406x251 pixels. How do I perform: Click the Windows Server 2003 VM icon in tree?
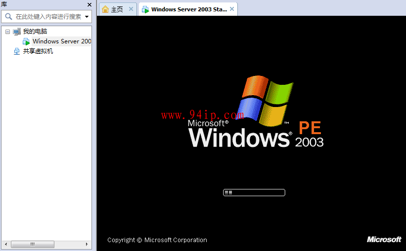pyautogui.click(x=26, y=41)
